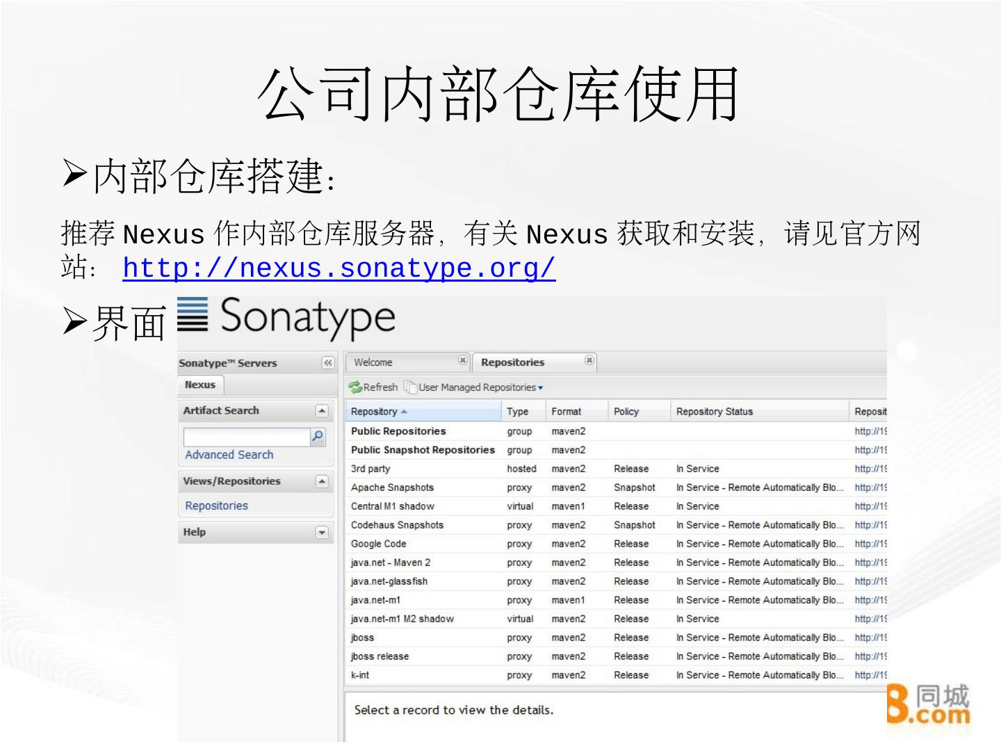This screenshot has width=1001, height=751.
Task: Select the Nexus server tab
Action: 200,385
